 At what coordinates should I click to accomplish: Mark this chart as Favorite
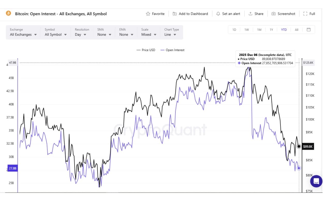pos(155,14)
